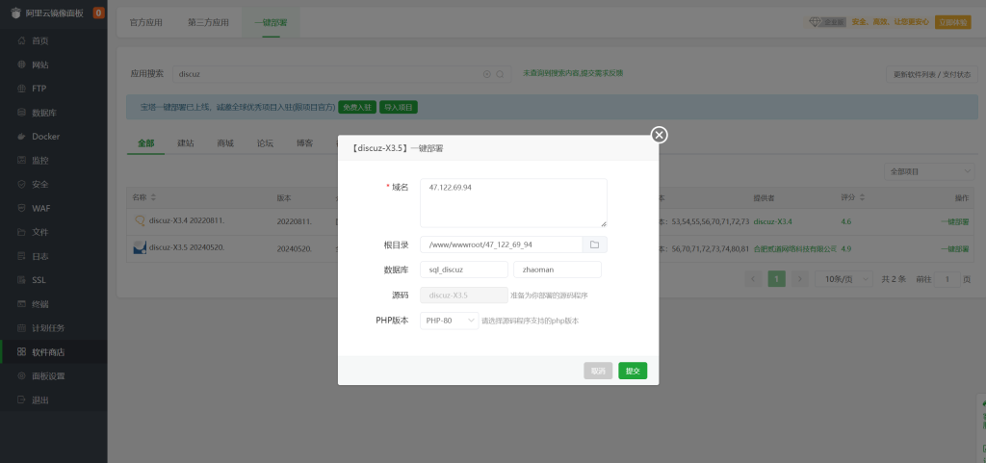Click the 立即体验 button
Image resolution: width=986 pixels, height=463 pixels.
click(x=952, y=22)
